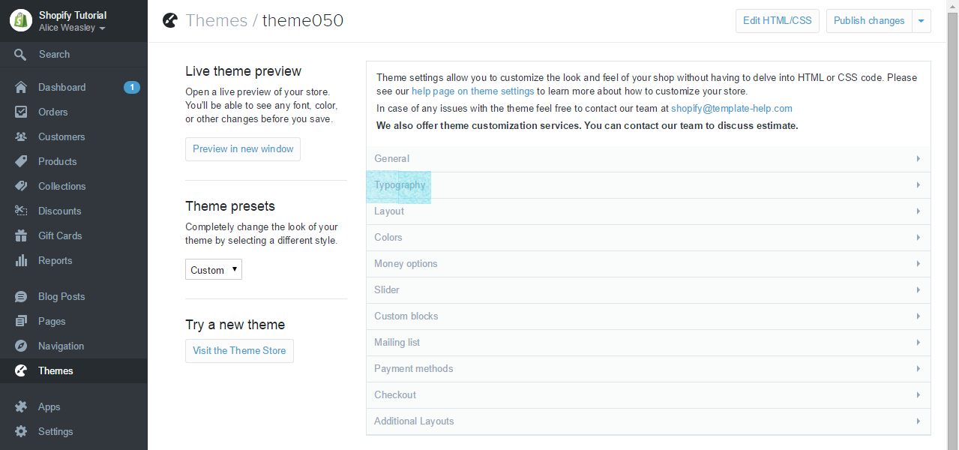This screenshot has width=959, height=450.
Task: Expand the Payment methods section
Action: [x=649, y=369]
